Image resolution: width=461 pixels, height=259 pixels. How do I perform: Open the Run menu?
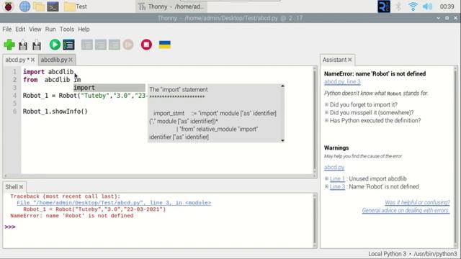pos(50,29)
